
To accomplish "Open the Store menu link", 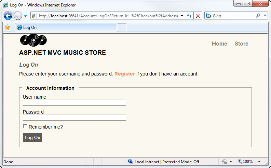I will pos(241,44).
